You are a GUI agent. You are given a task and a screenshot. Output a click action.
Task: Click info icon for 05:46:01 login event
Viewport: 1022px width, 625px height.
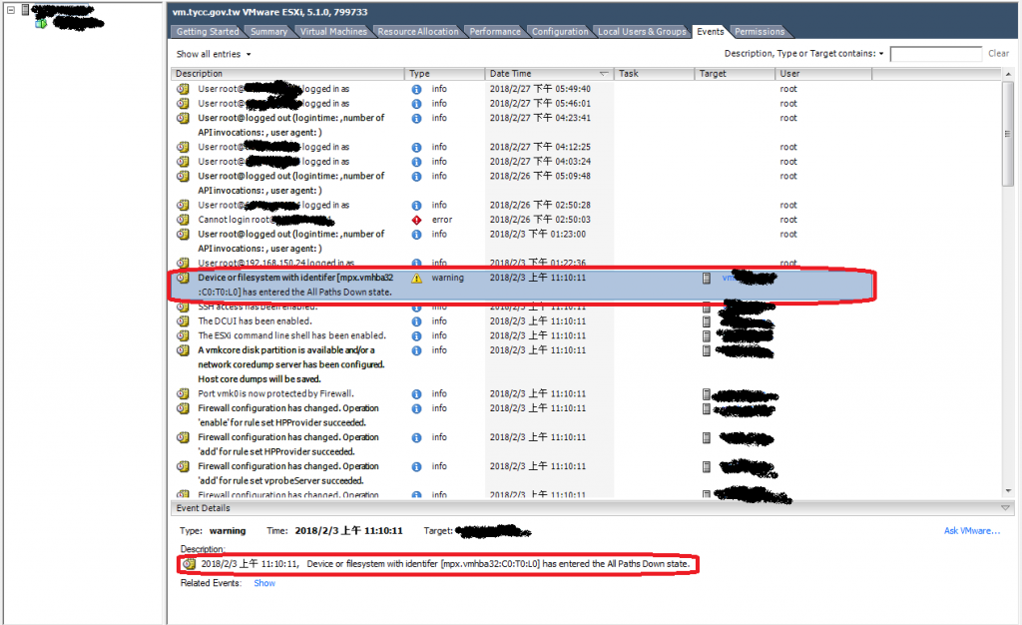(x=416, y=104)
